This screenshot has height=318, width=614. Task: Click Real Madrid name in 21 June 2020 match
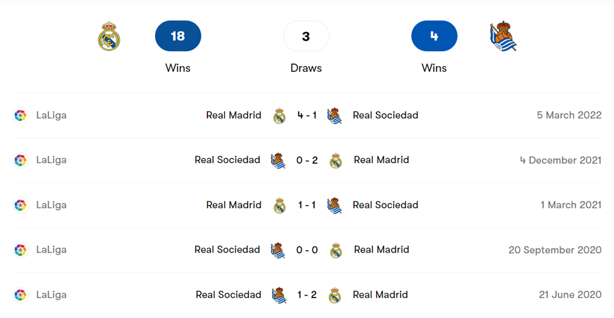click(380, 295)
